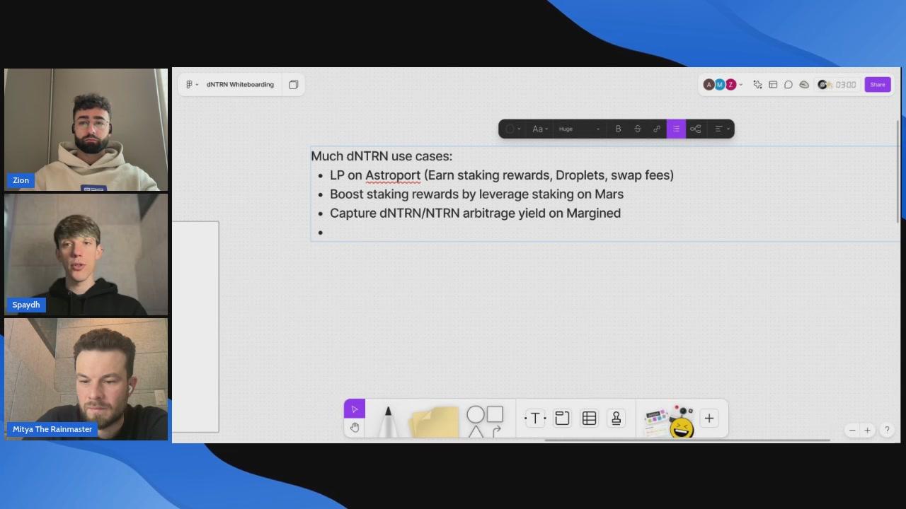906x509 pixels.
Task: Open the comments tool
Action: pos(789,84)
